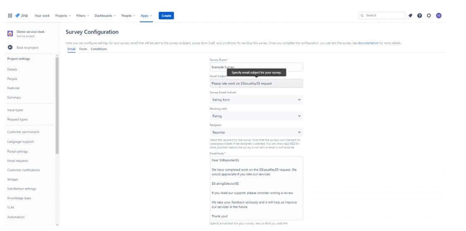Open the settings gear icon

[x=429, y=16]
